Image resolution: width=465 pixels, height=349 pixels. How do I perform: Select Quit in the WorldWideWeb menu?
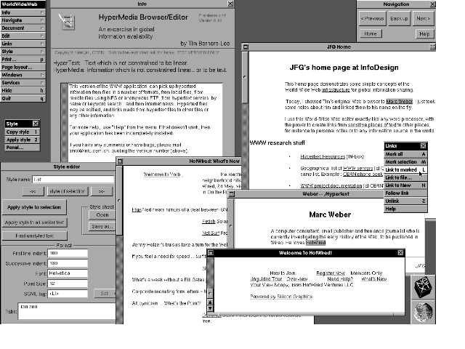coord(23,98)
